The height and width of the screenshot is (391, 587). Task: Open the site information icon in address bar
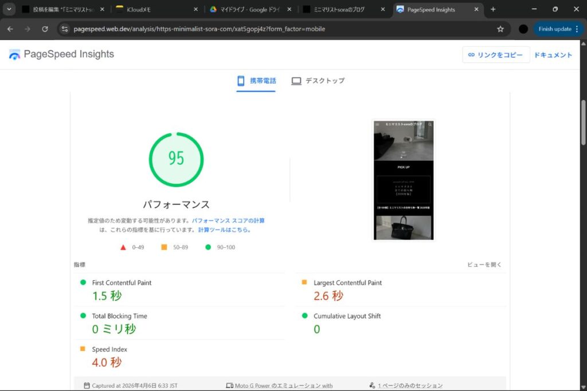[x=65, y=29]
